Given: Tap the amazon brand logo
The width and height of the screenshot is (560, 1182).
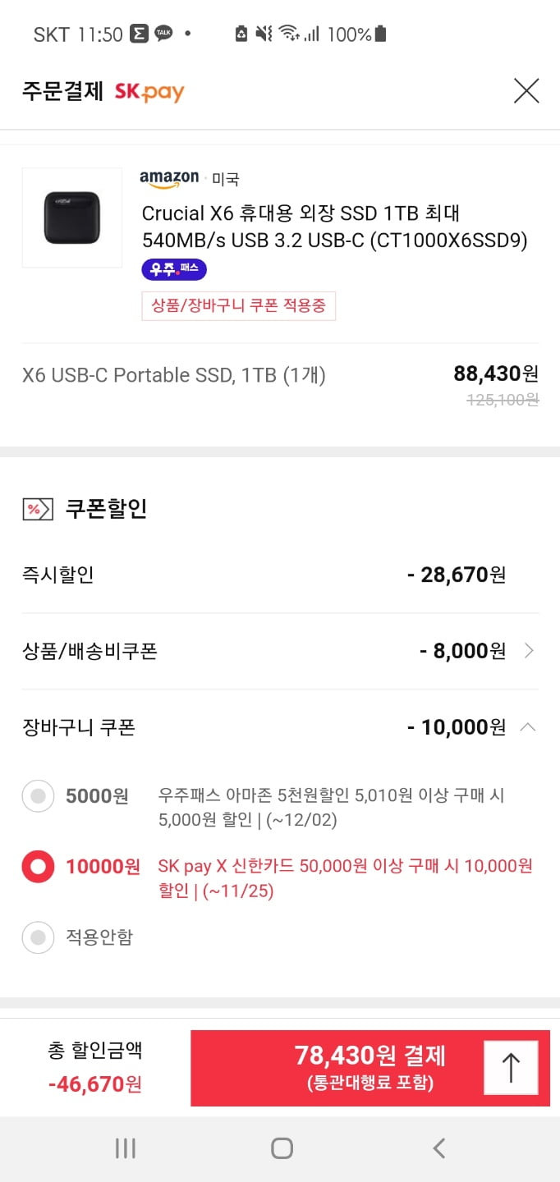Looking at the screenshot, I should [169, 178].
